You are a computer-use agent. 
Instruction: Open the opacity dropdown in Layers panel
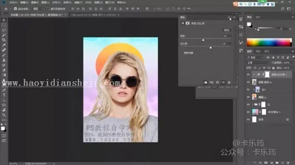[x=292, y=63]
